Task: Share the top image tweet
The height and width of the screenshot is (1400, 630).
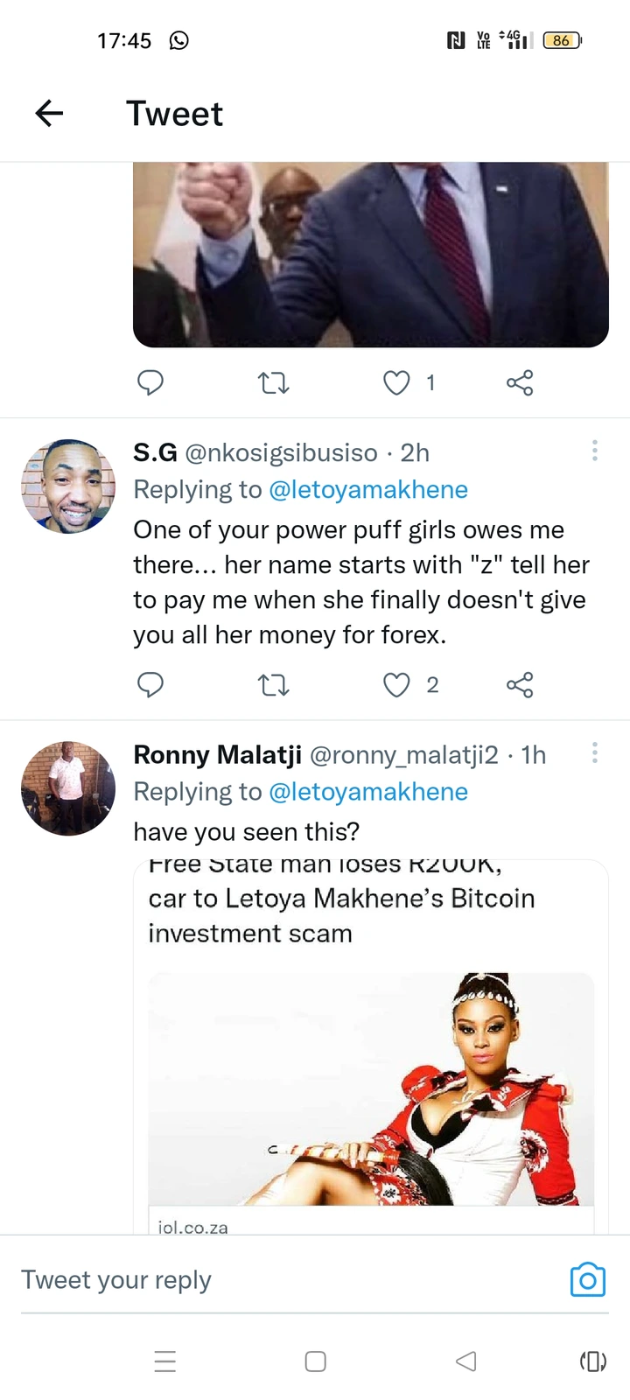Action: [520, 383]
